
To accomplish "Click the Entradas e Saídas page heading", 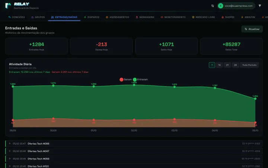I will click(x=21, y=28).
